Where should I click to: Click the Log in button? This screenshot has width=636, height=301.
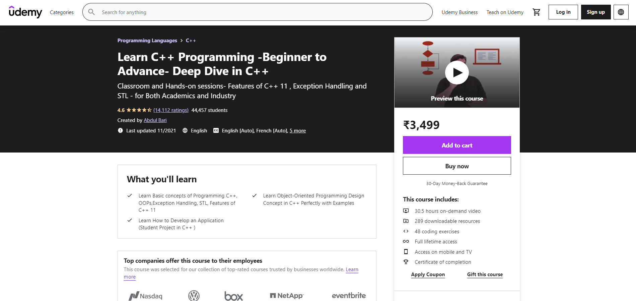click(x=563, y=12)
